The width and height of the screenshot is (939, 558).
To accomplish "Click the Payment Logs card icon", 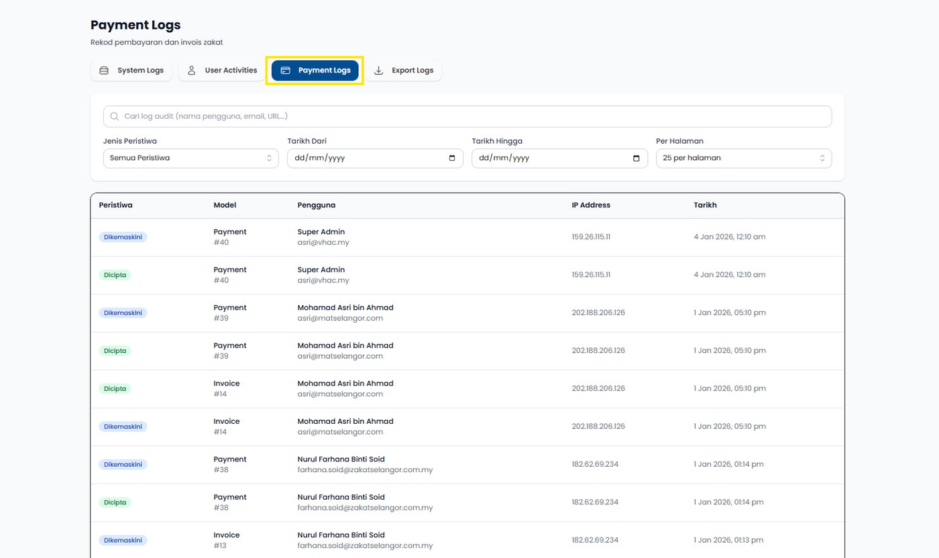I will [285, 70].
